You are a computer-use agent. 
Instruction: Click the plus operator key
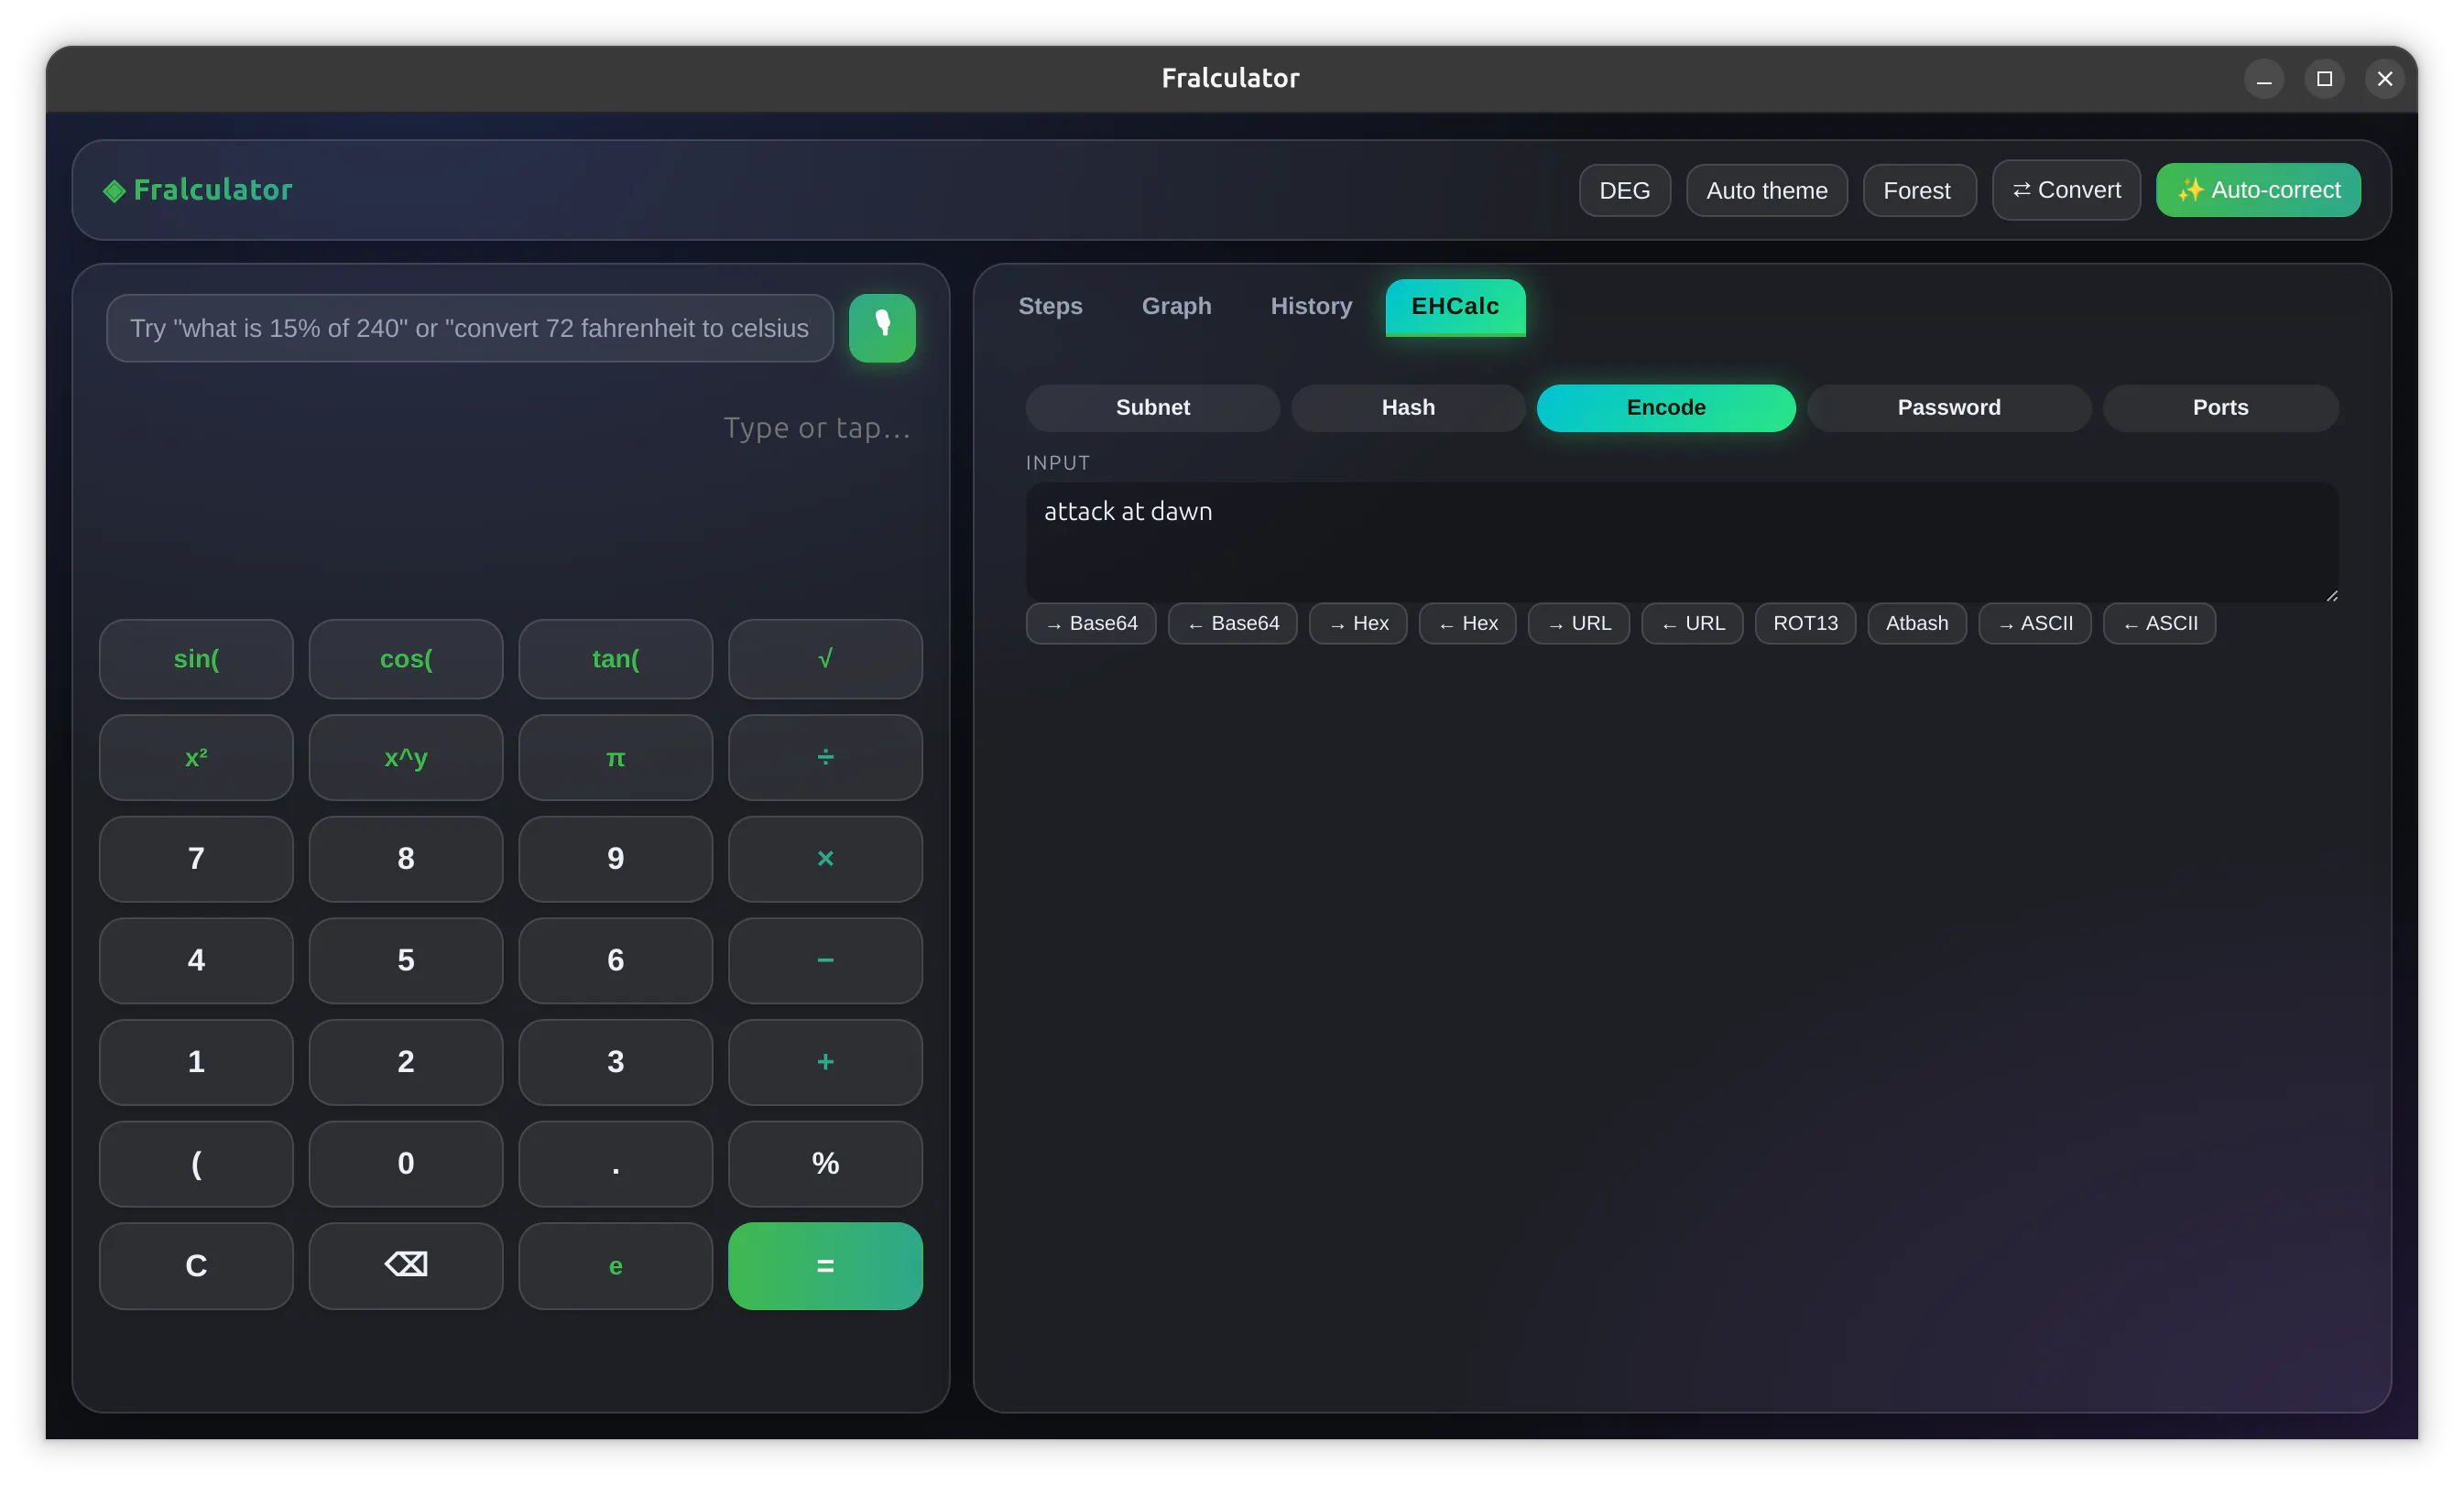[825, 1061]
